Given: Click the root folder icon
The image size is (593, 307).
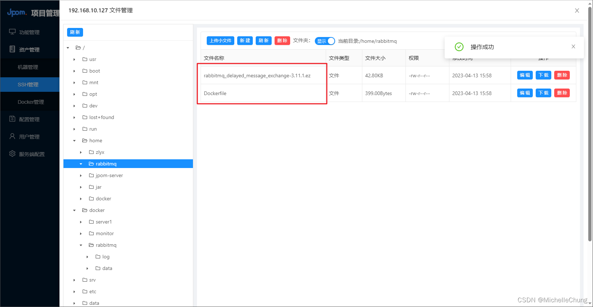Looking at the screenshot, I should [78, 48].
